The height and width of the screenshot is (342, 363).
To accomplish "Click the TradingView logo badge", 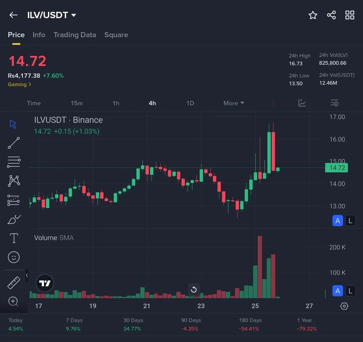I will pyautogui.click(x=45, y=283).
